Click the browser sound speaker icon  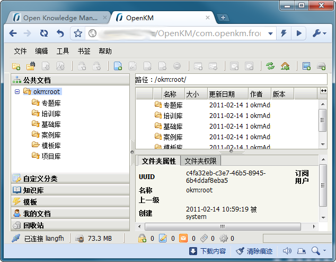287,251
